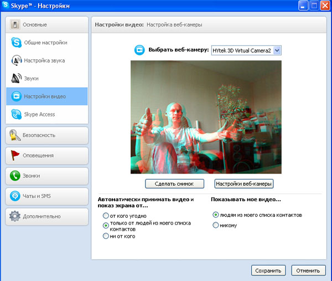The image size is (332, 281).
Task: Choose the 'ни от кого' radio option
Action: tap(106, 236)
